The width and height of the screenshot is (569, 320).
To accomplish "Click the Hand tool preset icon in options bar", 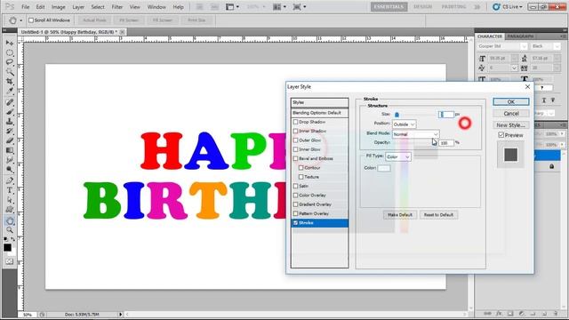I will point(12,20).
